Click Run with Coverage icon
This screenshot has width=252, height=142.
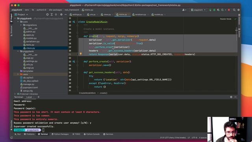[x=218, y=10]
